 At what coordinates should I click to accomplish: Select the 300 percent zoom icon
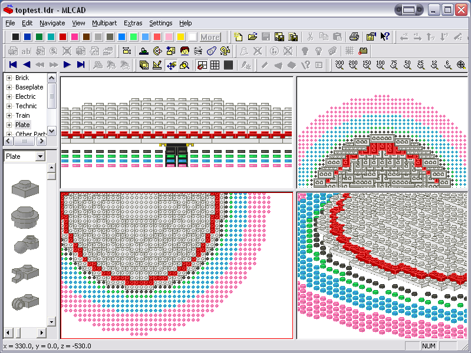[x=340, y=65]
